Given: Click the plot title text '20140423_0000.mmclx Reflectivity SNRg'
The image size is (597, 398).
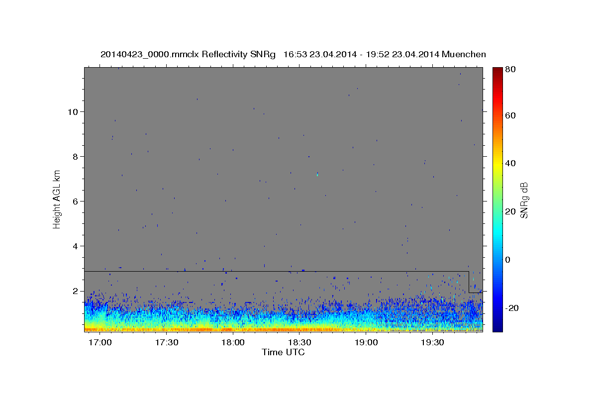Looking at the screenshot, I should 188,54.
